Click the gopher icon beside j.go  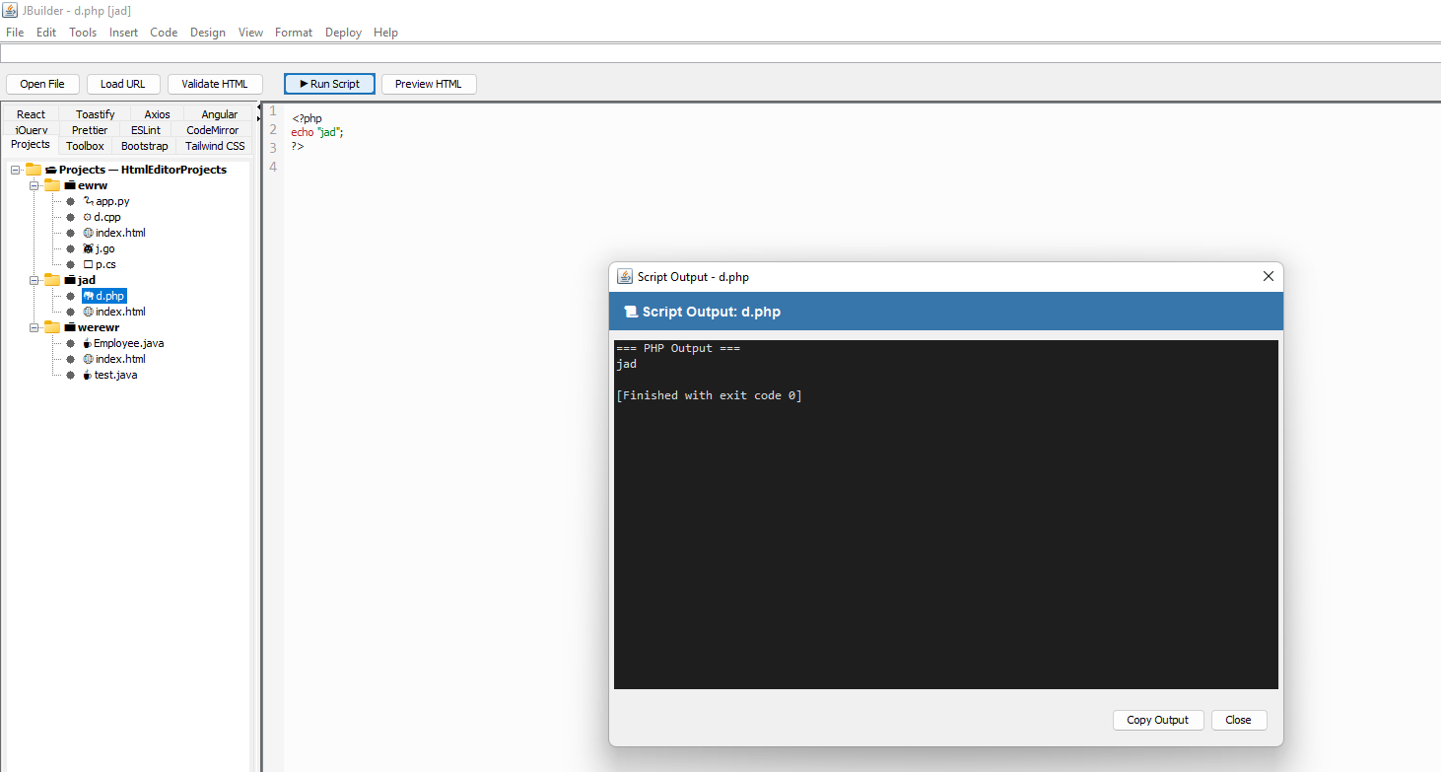pyautogui.click(x=88, y=248)
